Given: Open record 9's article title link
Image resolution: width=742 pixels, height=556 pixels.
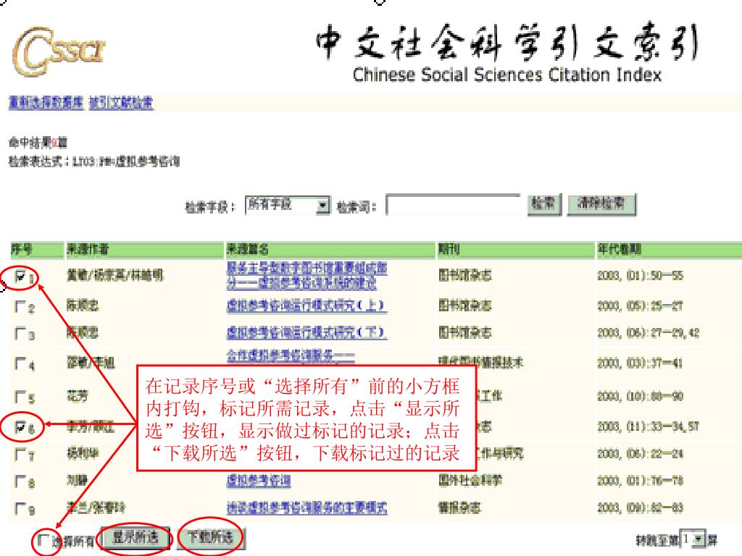Looking at the screenshot, I should tap(307, 507).
